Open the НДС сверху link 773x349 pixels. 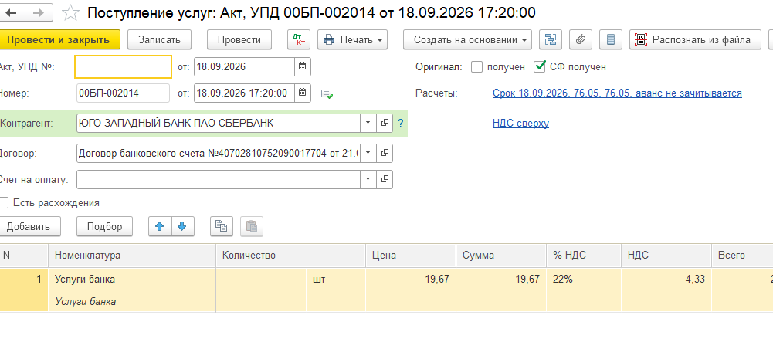(x=520, y=124)
